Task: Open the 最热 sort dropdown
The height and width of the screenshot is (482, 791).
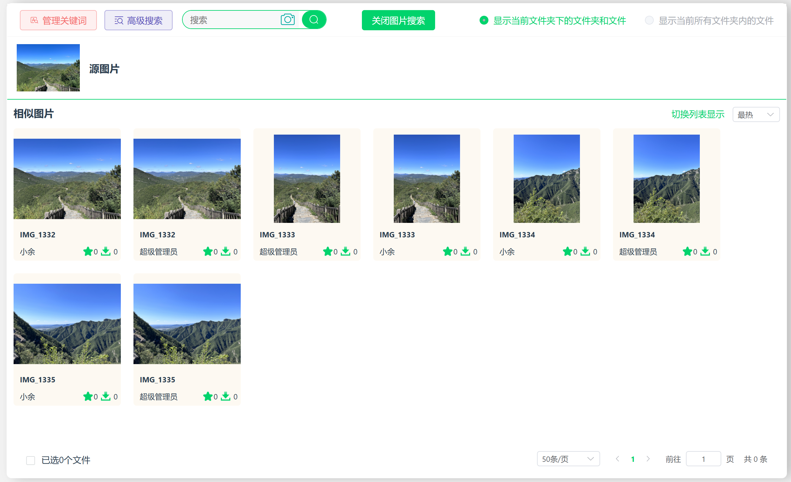Action: pyautogui.click(x=756, y=115)
